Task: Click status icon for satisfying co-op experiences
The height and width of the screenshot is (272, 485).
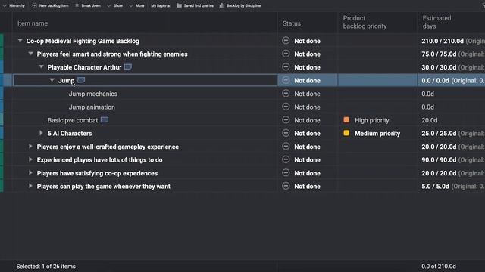Action: click(286, 173)
